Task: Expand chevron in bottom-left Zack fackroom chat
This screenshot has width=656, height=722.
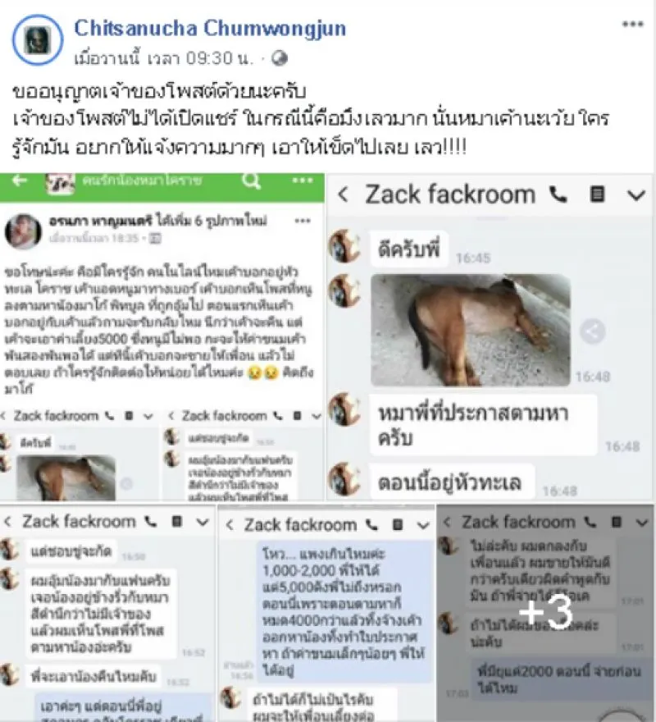Action: pyautogui.click(x=203, y=522)
